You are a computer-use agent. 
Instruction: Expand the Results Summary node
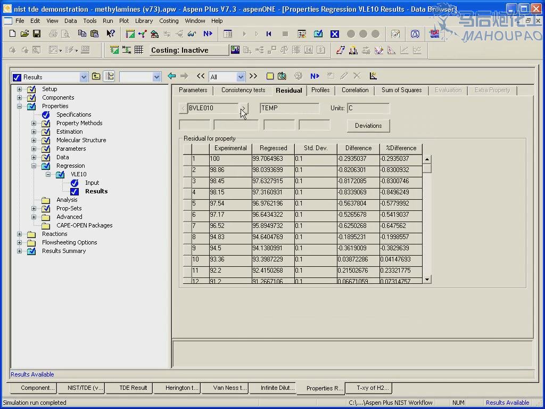(20, 251)
